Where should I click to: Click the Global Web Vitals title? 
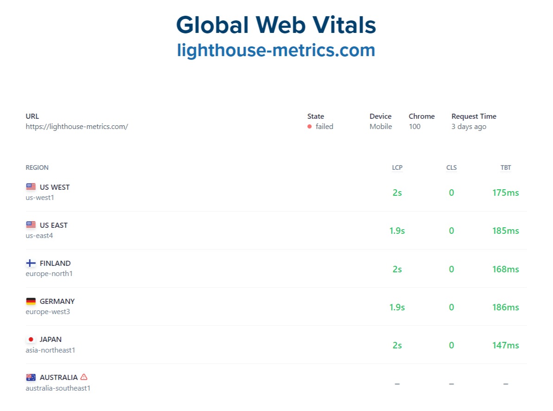276,25
